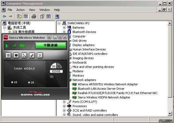This screenshot has height=123, width=174.
Task: Select Mice and other pointing devices
Action: click(93, 67)
